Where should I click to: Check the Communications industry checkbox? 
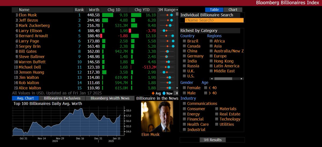184,104
